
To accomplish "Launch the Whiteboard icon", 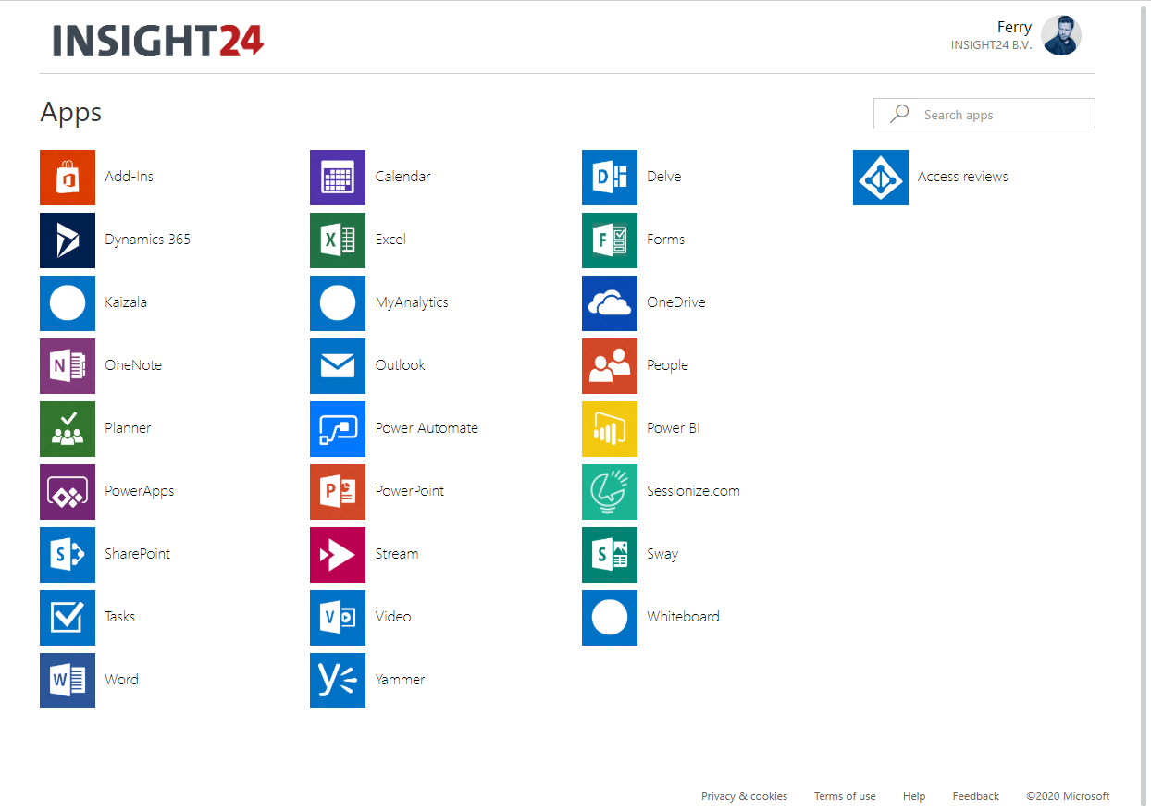I will point(610,618).
